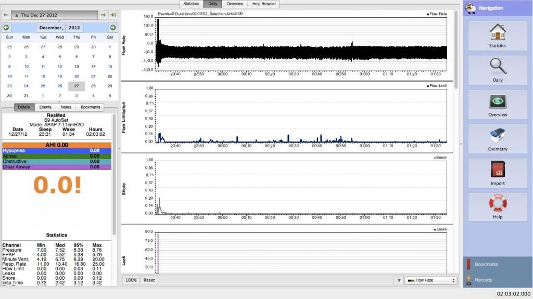The image size is (533, 299).
Task: Show previous month in calendar
Action: point(6,27)
